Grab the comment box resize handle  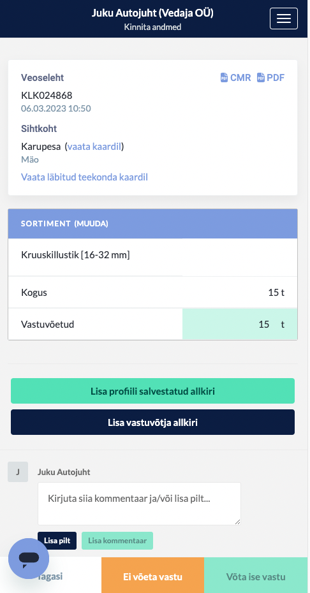237,522
